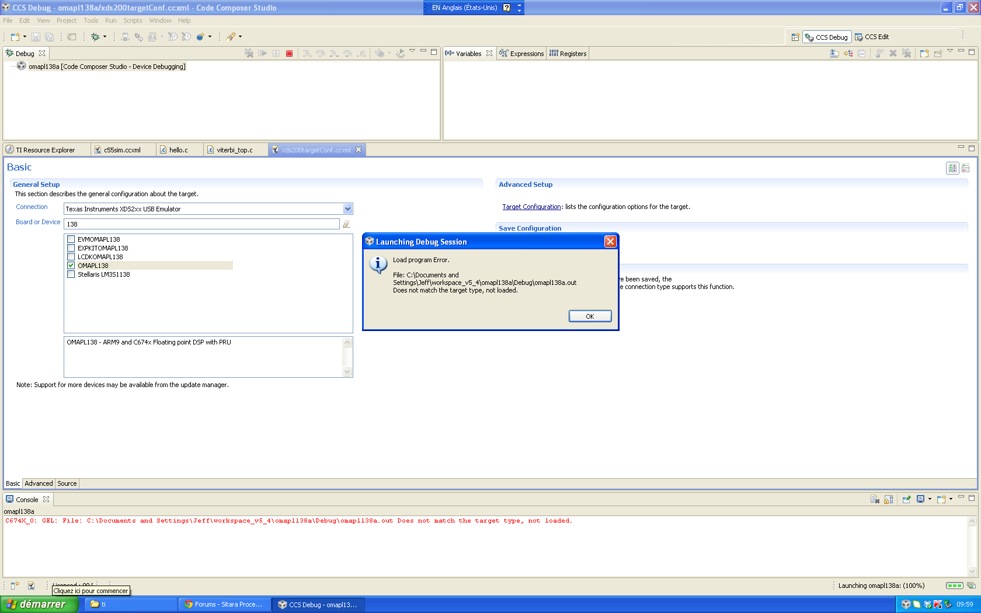Click the clear filter eraser icon
The width and height of the screenshot is (981, 613).
pos(346,224)
